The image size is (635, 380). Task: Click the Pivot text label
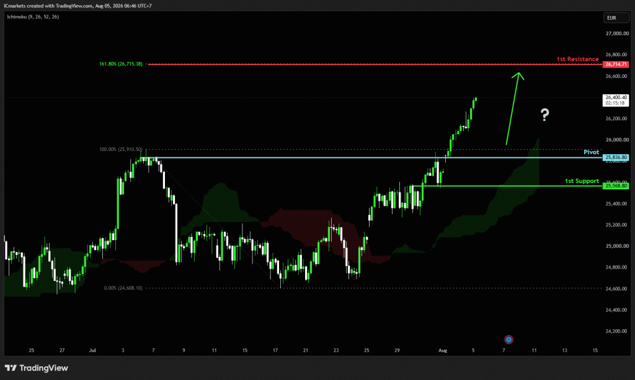pyautogui.click(x=591, y=152)
